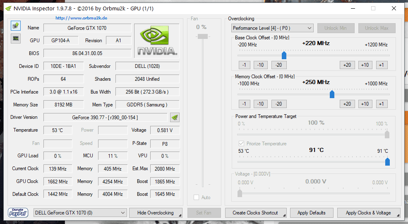Click the Default Clock 1442 MHz field
Image resolution: width=408 pixels, height=224 pixels.
(x=58, y=194)
